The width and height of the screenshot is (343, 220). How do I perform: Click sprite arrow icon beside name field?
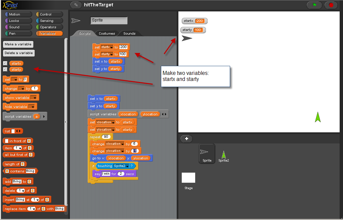point(76,21)
